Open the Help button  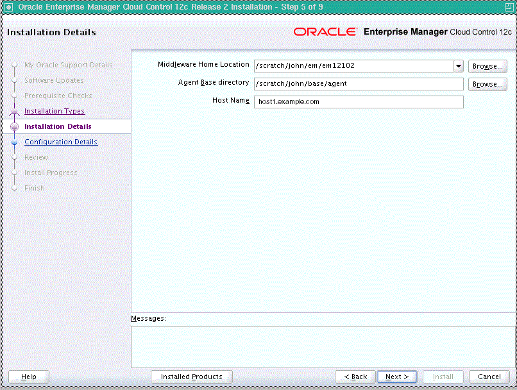[x=29, y=377]
